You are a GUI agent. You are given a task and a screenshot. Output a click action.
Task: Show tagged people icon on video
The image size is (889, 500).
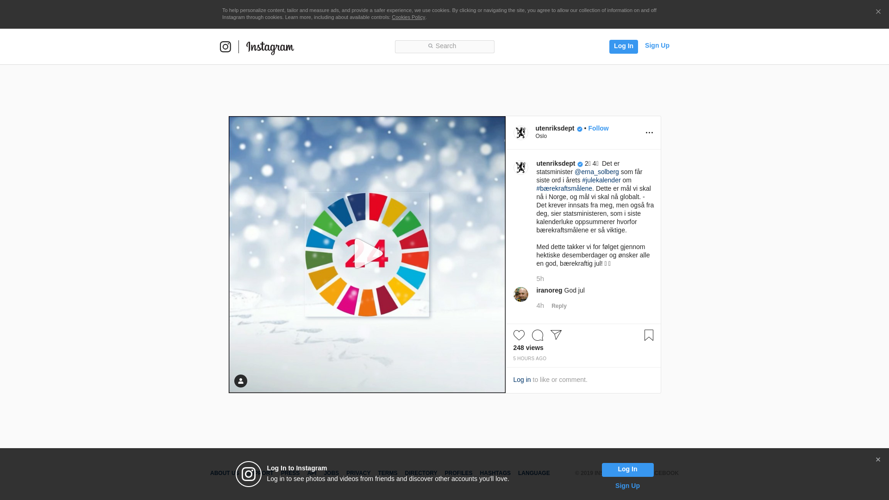point(241,381)
